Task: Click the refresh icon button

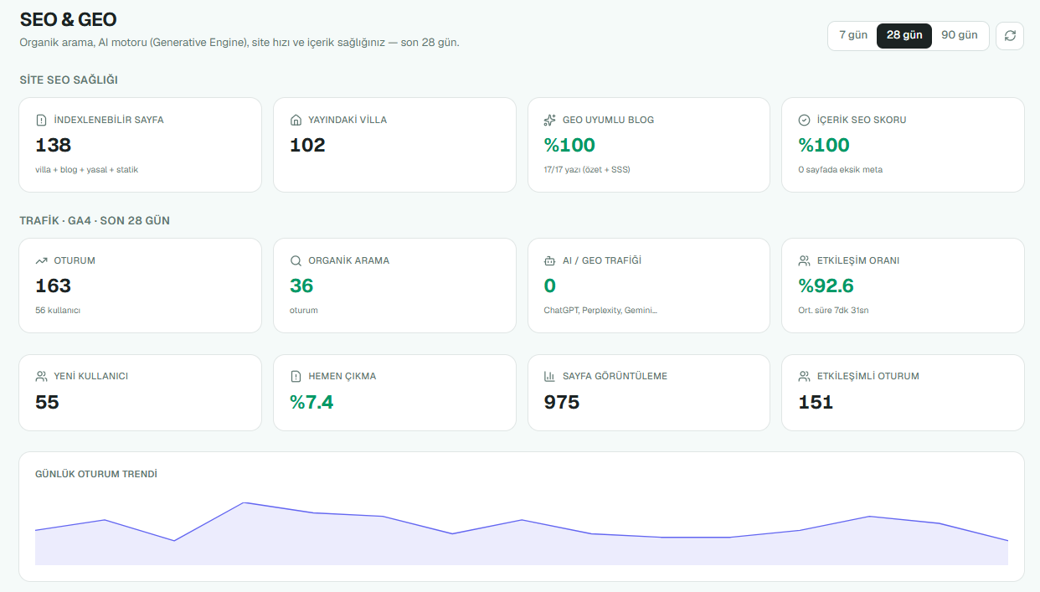Action: [x=1010, y=36]
